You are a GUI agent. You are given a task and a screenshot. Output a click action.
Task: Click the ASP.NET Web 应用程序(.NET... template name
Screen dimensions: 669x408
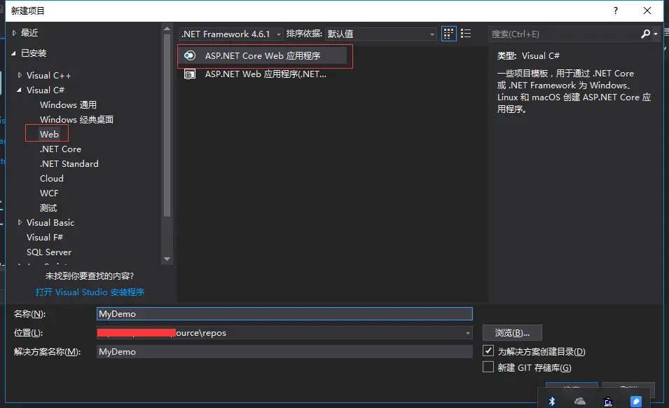coord(265,74)
